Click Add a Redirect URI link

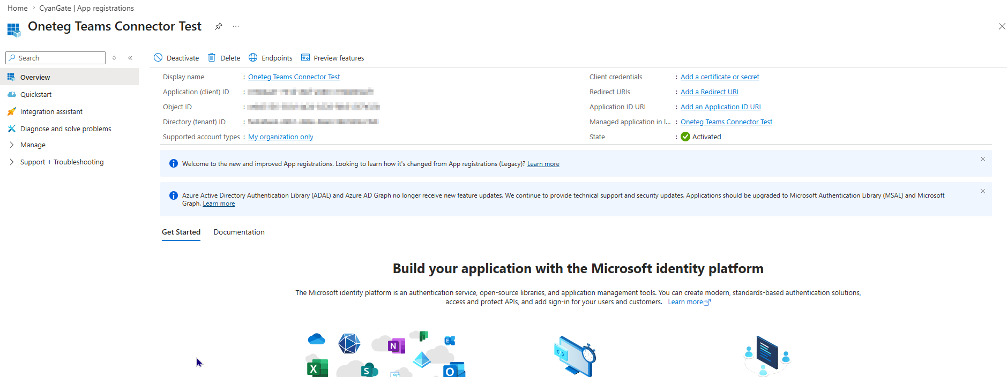pos(710,92)
